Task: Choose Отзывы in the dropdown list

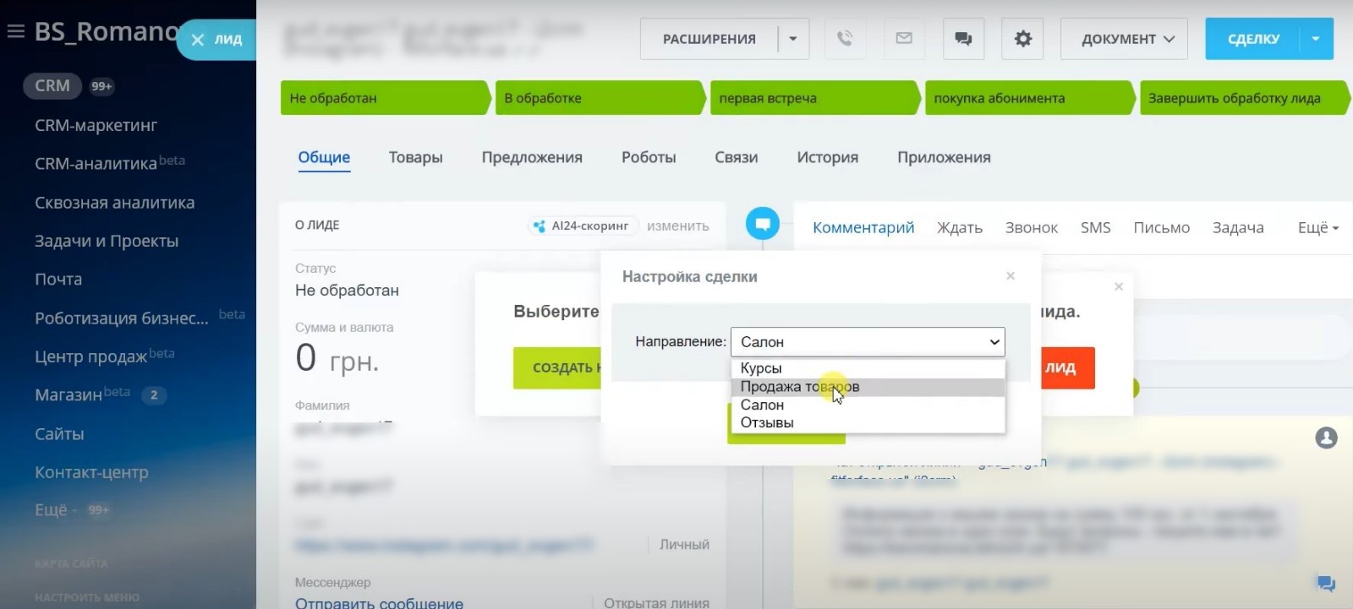Action: 868,422
